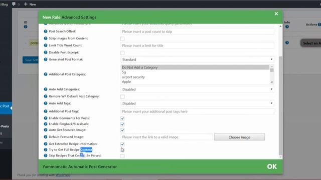Open Auto Add Categories dropdown
Image resolution: width=321 pixels, height=180 pixels.
197,89
